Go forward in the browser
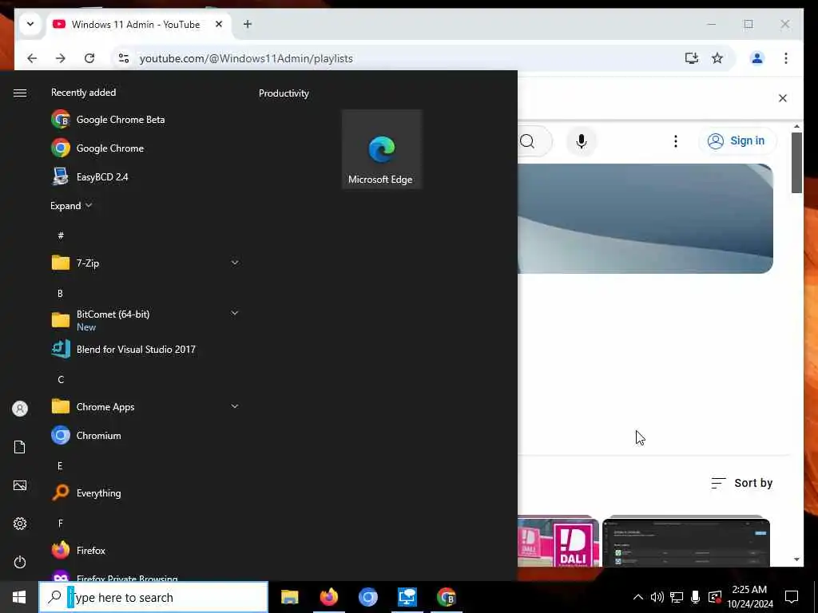Screen dimensions: 818x613 point(61,58)
